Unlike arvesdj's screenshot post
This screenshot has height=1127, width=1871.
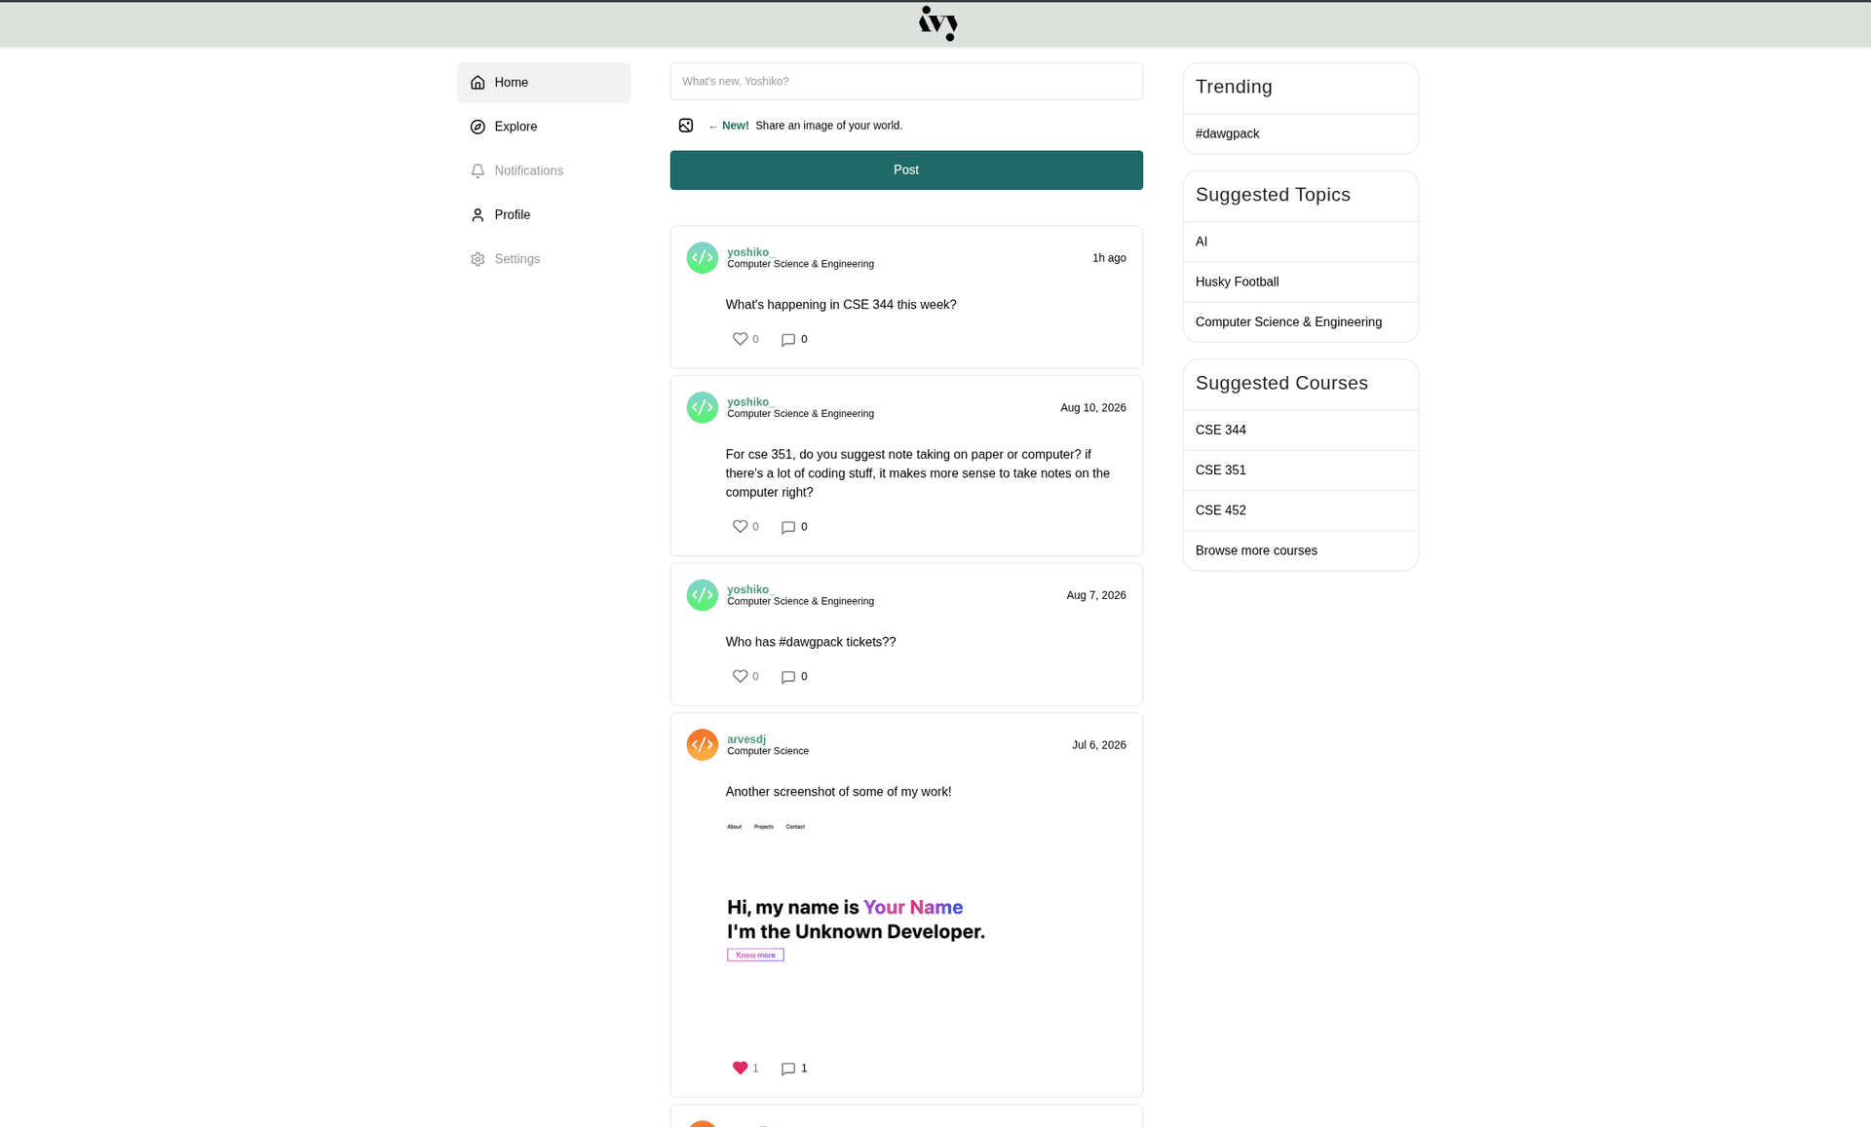pyautogui.click(x=740, y=1068)
